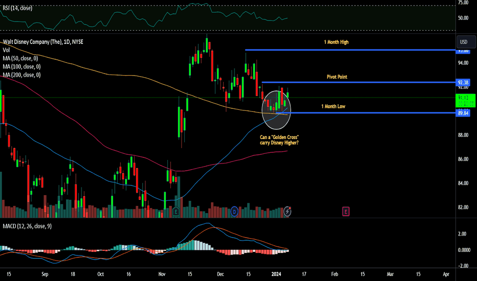This screenshot has width=477, height=281.
Task: Click the 50.00 RSI scale label
Action: [463, 18]
